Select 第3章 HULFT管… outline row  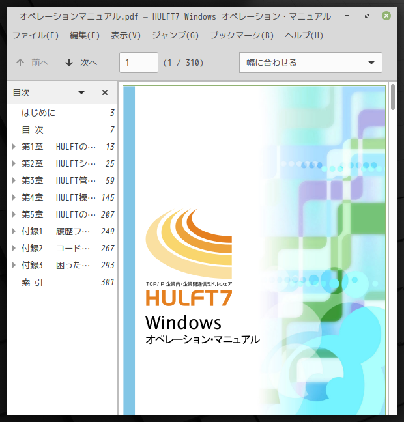62,180
